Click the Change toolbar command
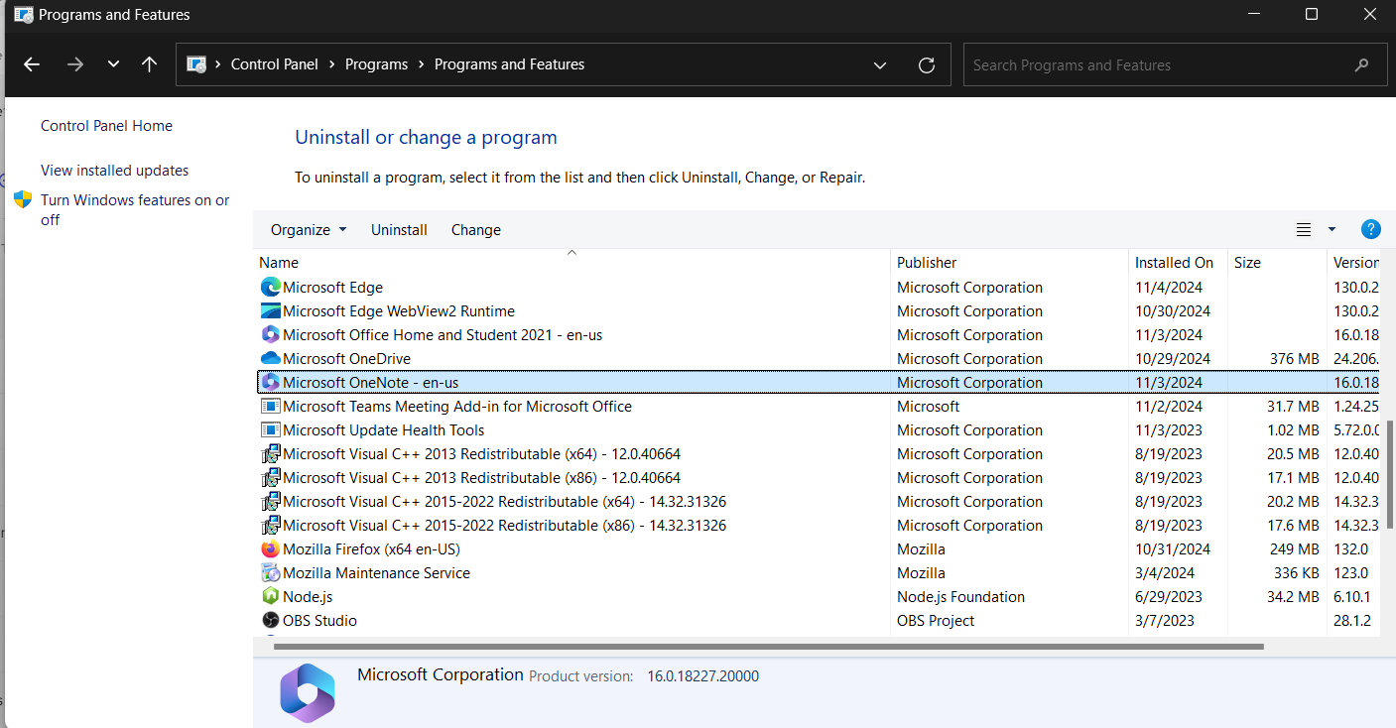Viewport: 1396px width, 728px height. pyautogui.click(x=476, y=230)
